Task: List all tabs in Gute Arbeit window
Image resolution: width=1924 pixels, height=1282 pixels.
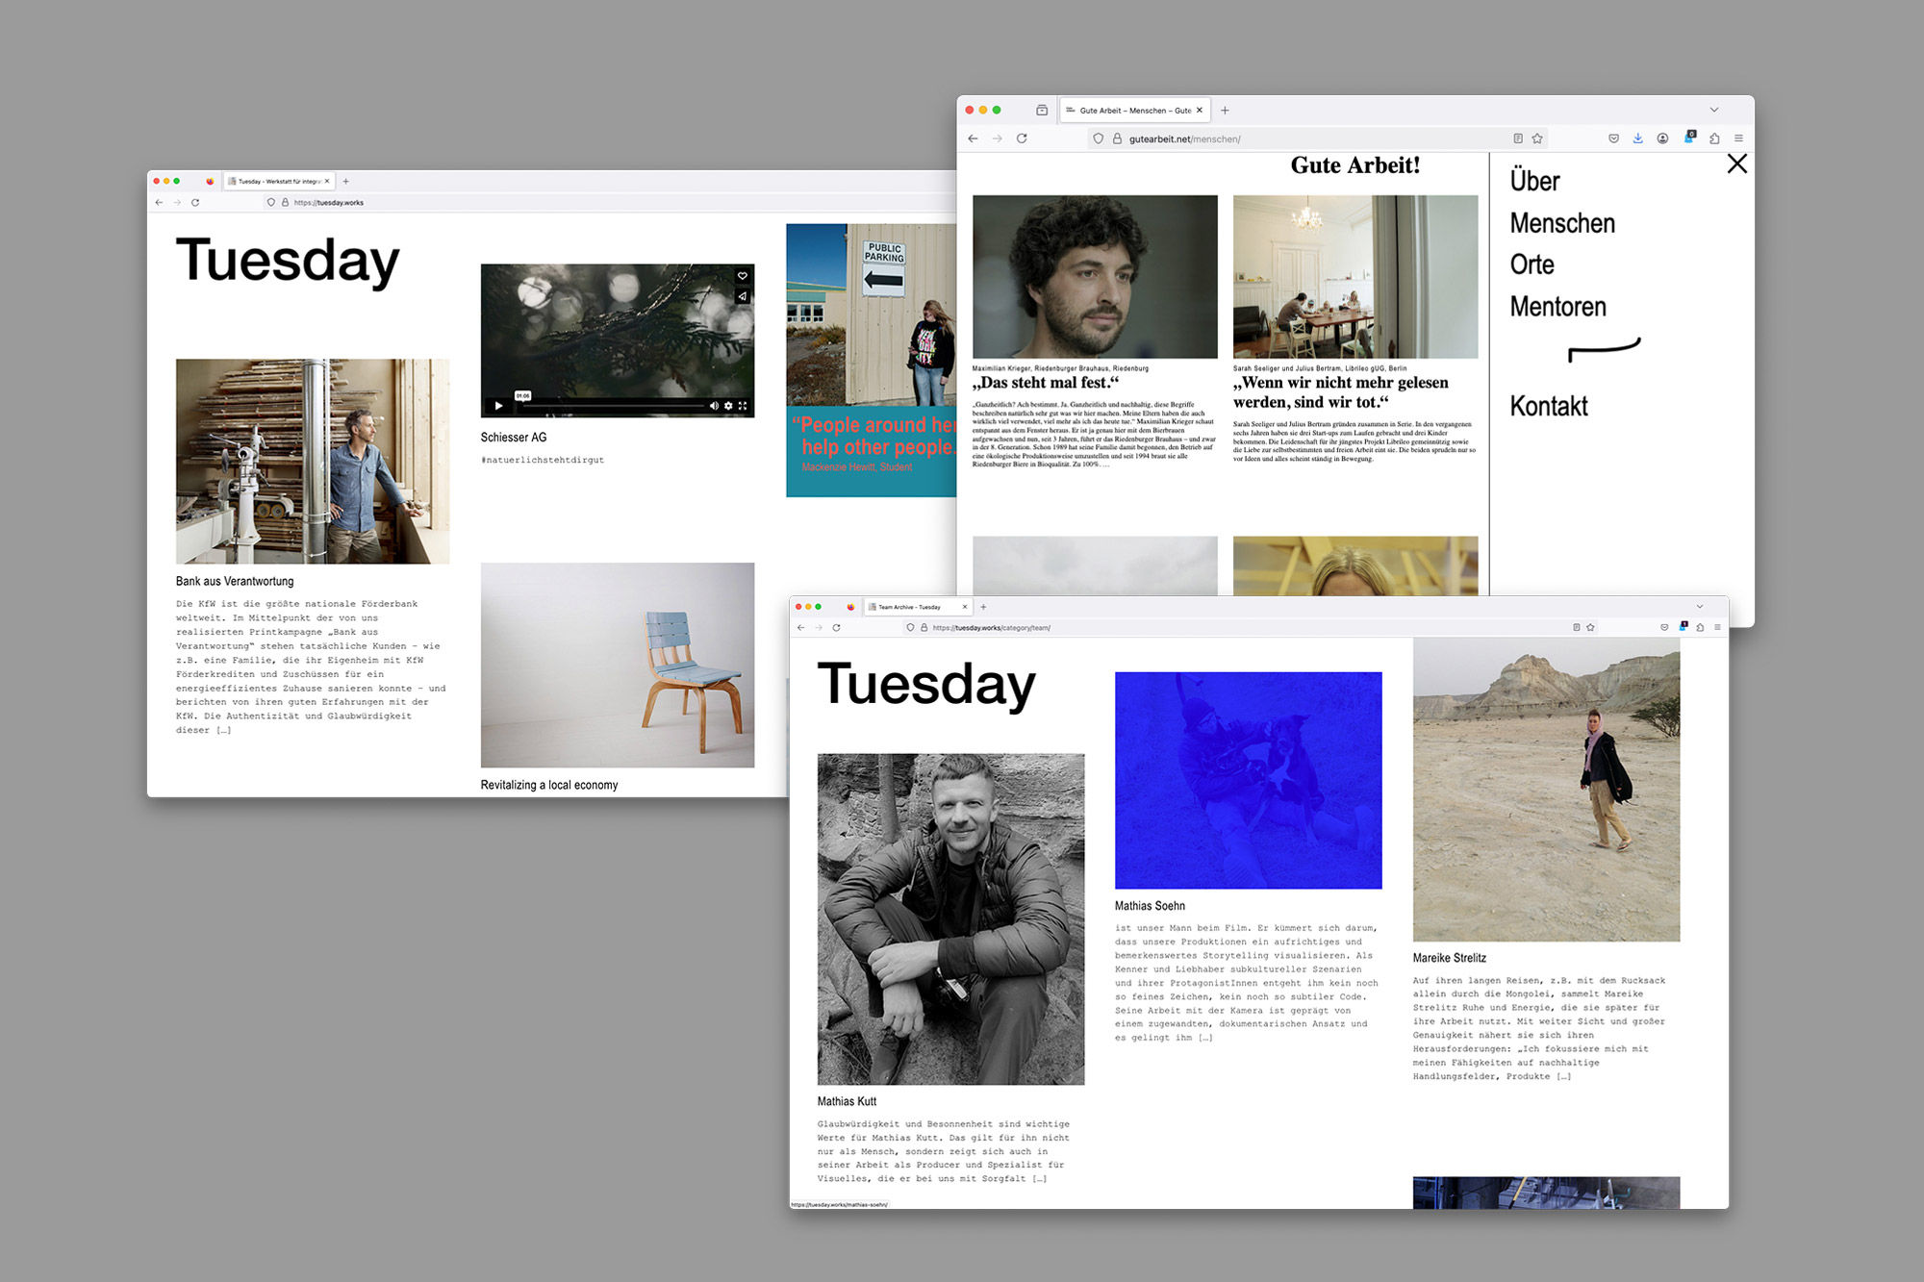Action: pos(1713,110)
